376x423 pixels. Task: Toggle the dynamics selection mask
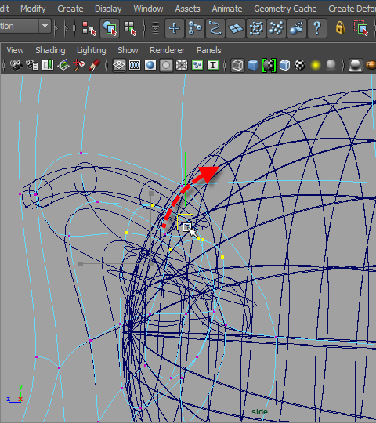pos(277,28)
